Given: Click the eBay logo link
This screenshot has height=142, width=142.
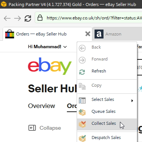Looking at the screenshot, I should [x=50, y=66].
